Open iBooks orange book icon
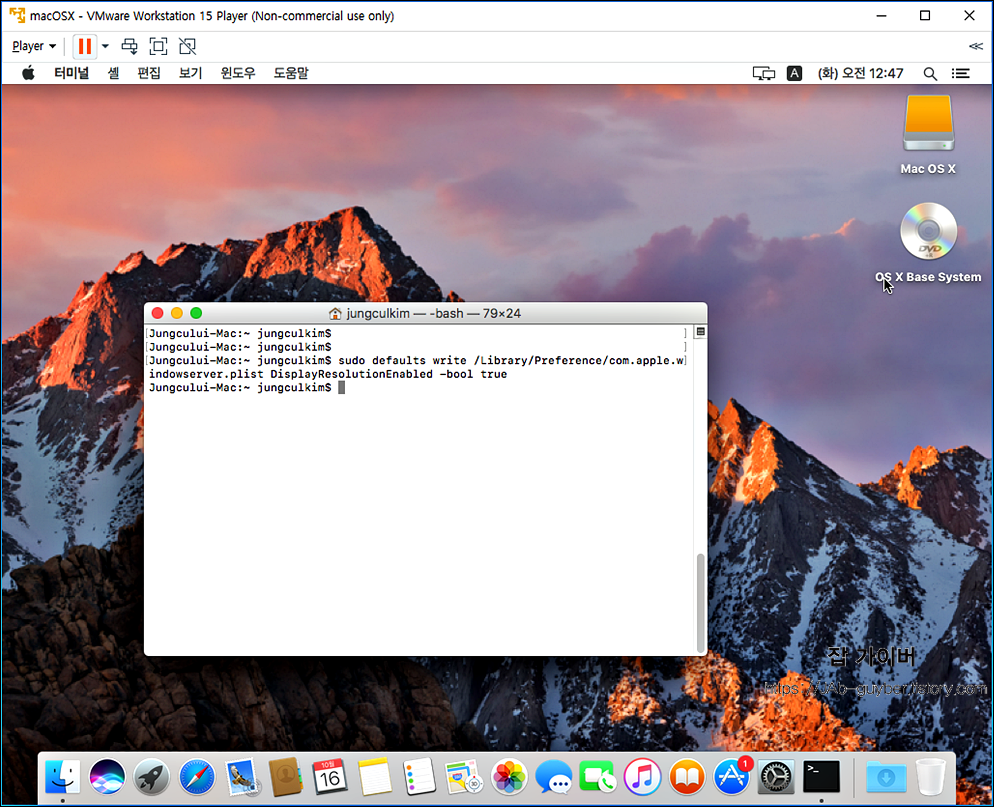Image resolution: width=994 pixels, height=807 pixels. pos(687,777)
